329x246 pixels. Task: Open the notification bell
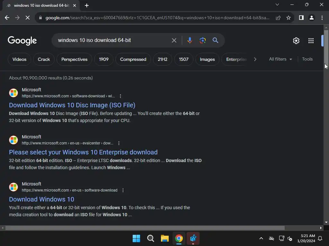pyautogui.click(x=320, y=238)
